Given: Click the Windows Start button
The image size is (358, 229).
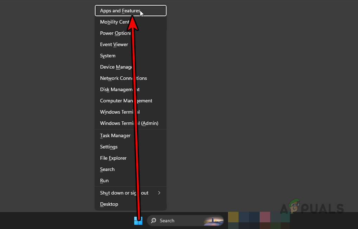Looking at the screenshot, I should pyautogui.click(x=138, y=221).
